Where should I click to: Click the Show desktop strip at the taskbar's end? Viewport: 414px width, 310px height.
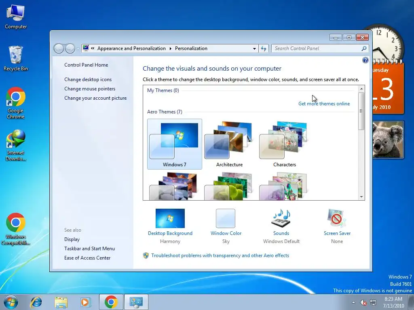411,302
